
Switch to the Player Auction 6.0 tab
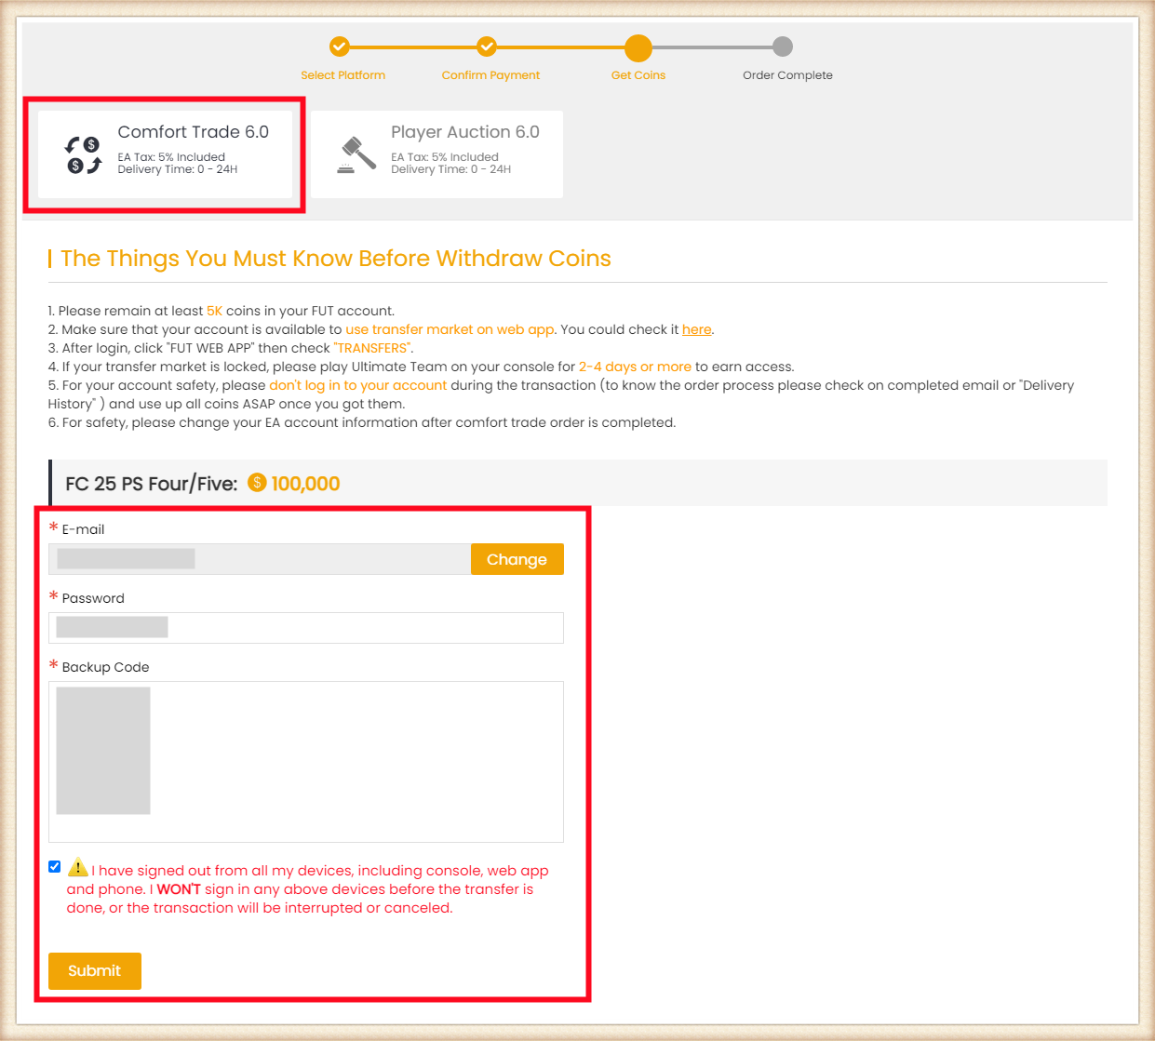[x=436, y=154]
